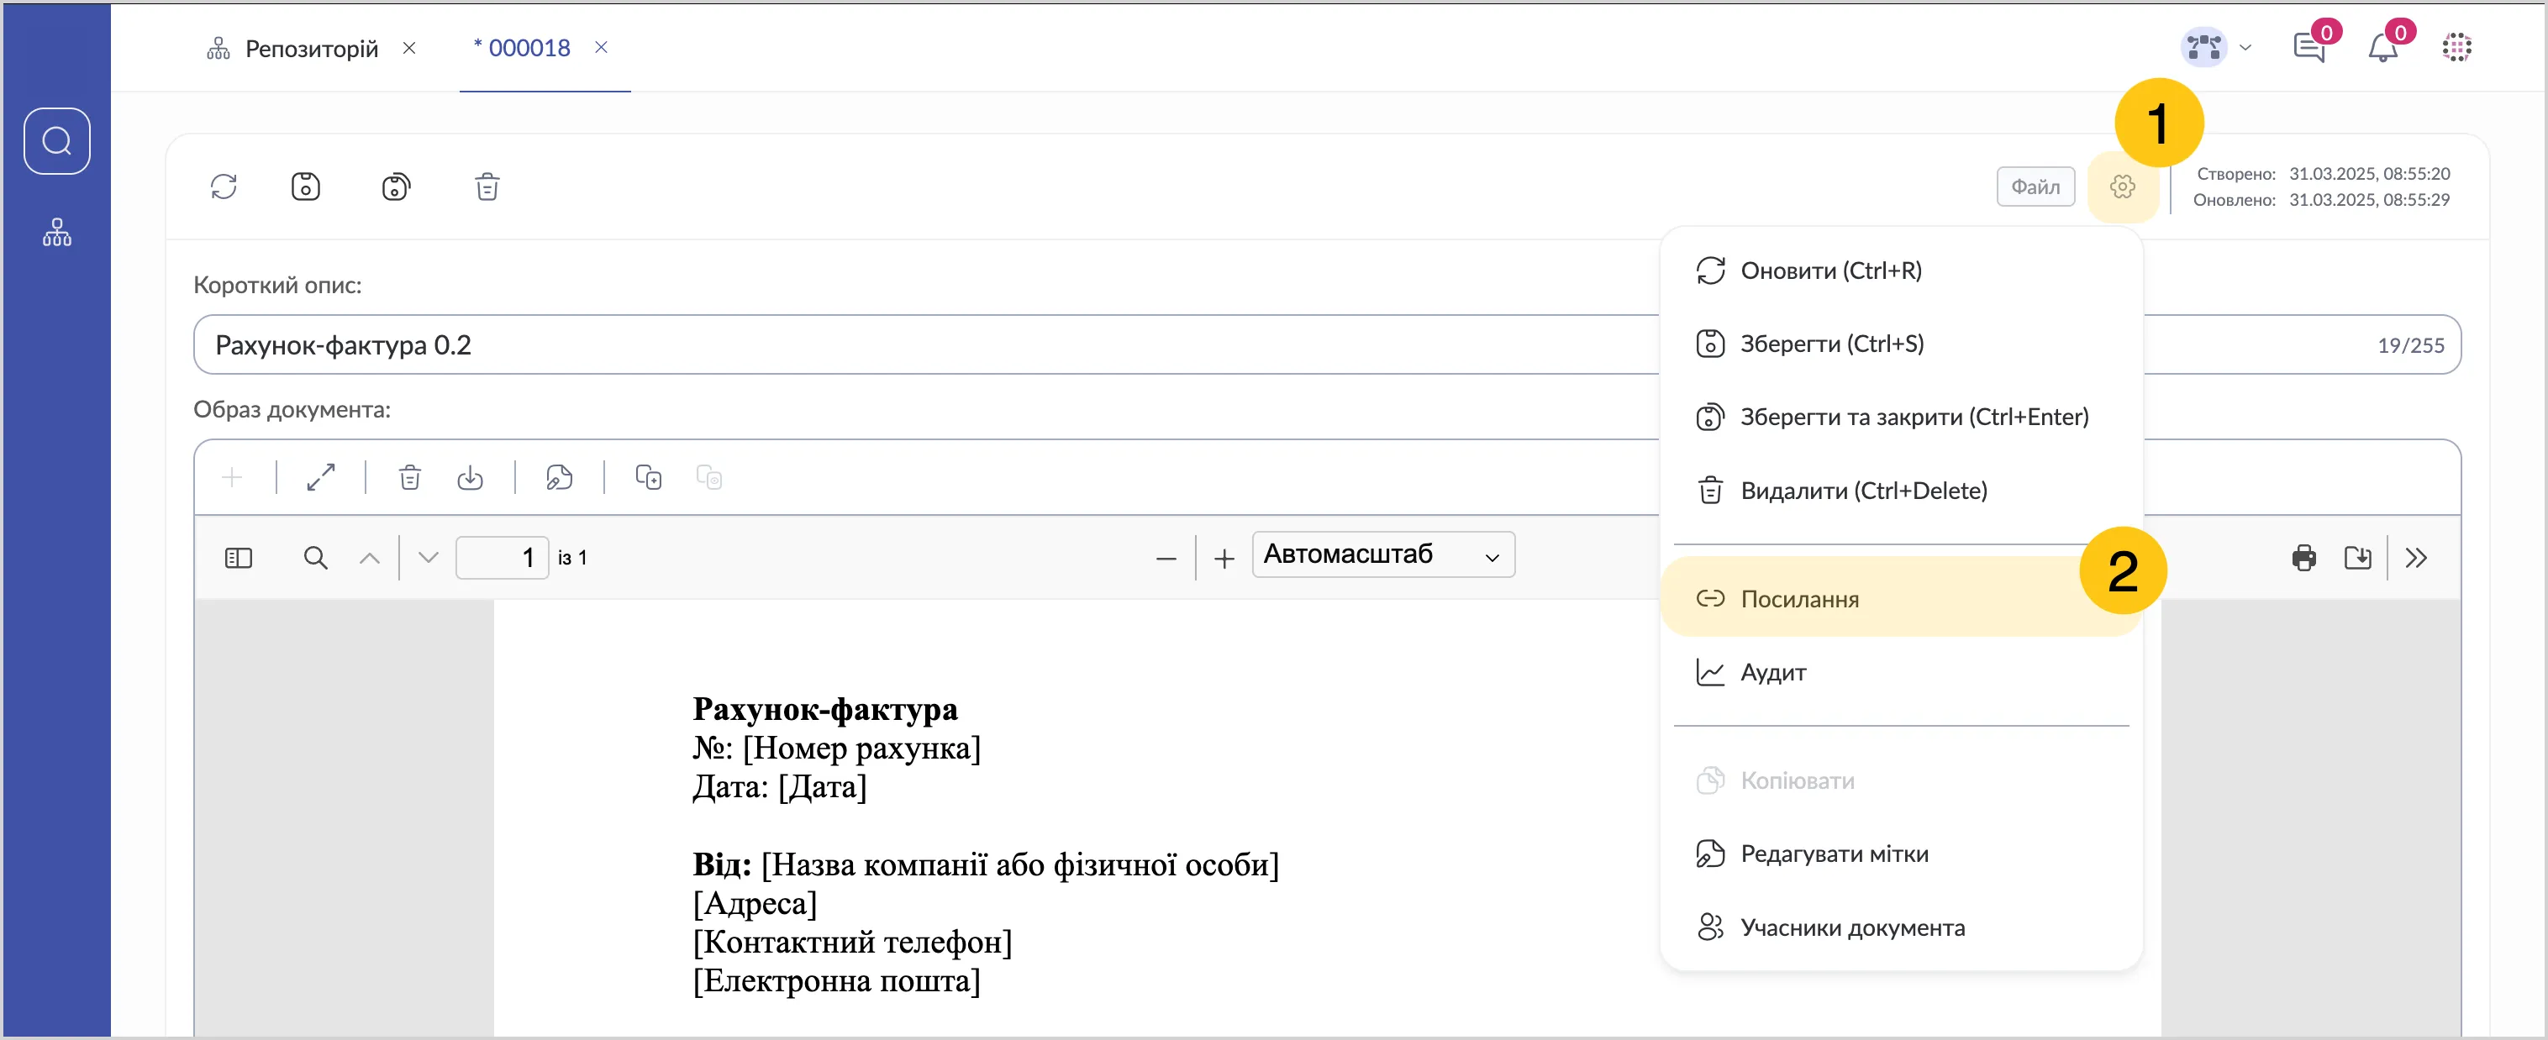Print the PDF document
The height and width of the screenshot is (1040, 2548).
click(x=2303, y=558)
